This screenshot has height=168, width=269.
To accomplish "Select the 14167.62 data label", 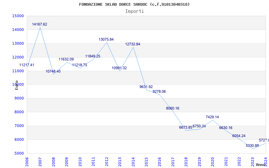I will click(40, 24).
